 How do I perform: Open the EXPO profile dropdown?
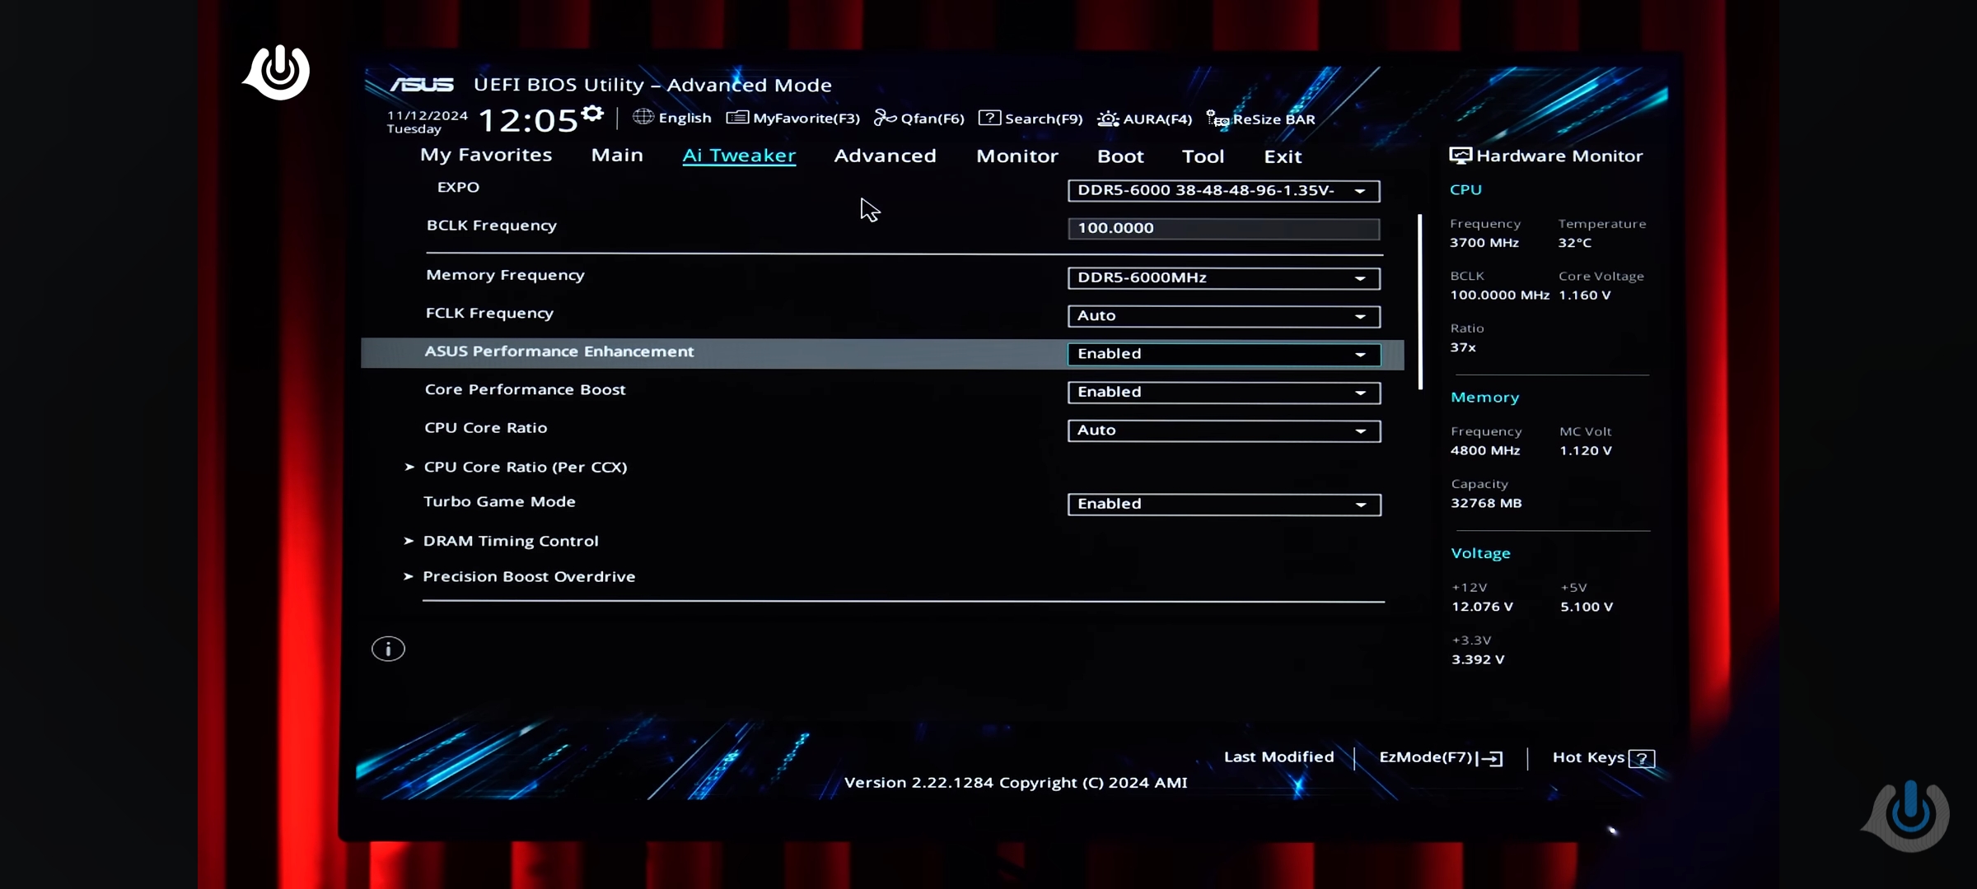1224,190
